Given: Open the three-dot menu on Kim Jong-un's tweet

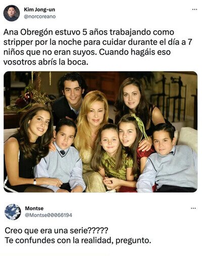Looking at the screenshot, I should coord(194,10).
